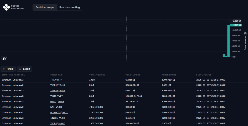Image resolution: width=248 pixels, height=126 pixels.
Task: Open the NAI token link
Action: pos(52,107)
